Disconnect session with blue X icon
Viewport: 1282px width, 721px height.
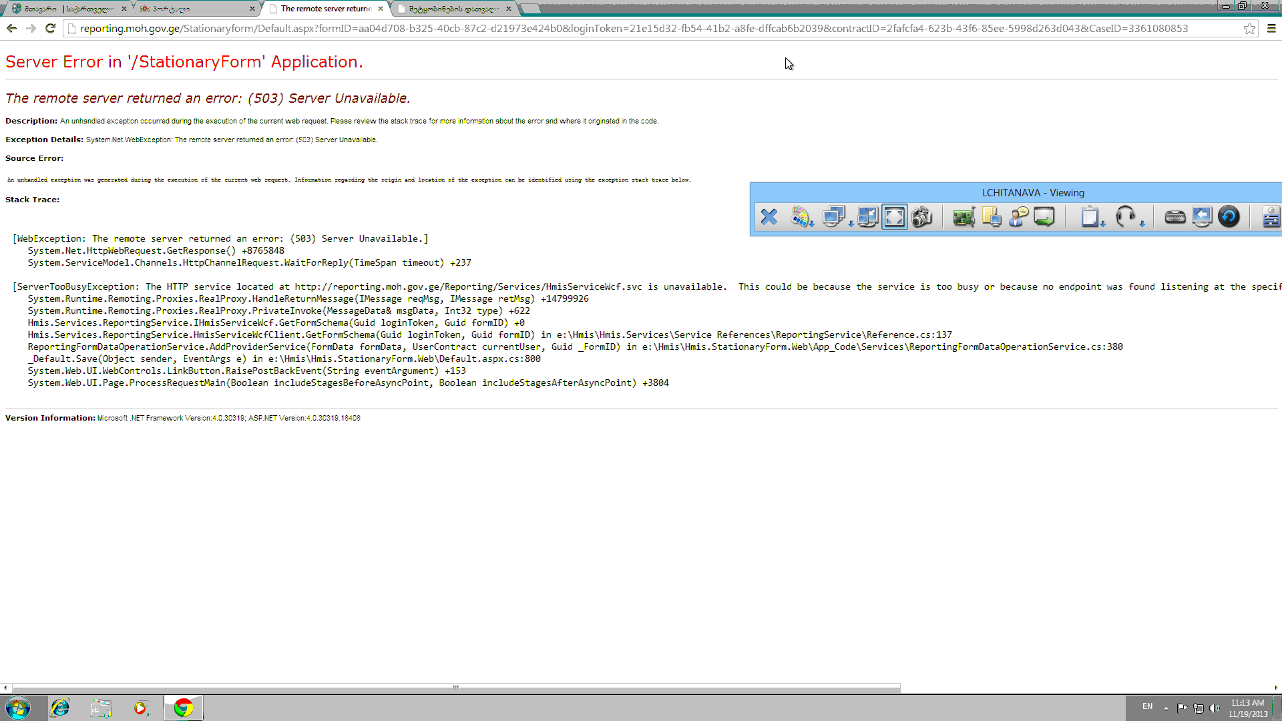point(769,217)
